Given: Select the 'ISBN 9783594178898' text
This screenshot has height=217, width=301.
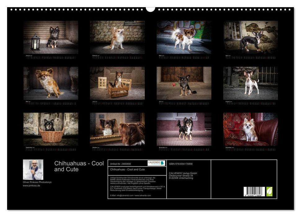Looking at the screenshot, I should coord(181,164).
